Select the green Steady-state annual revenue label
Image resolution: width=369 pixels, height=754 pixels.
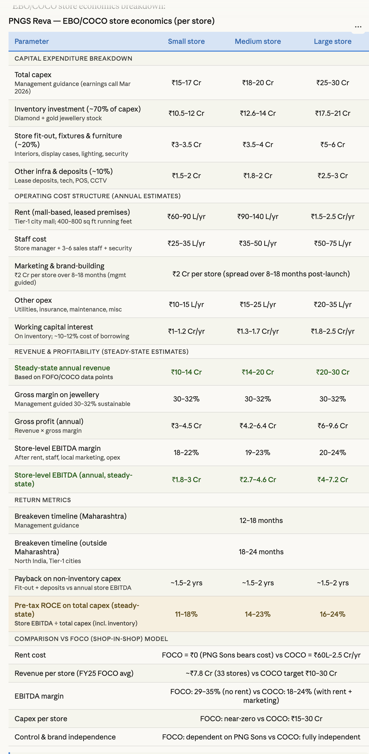point(62,368)
